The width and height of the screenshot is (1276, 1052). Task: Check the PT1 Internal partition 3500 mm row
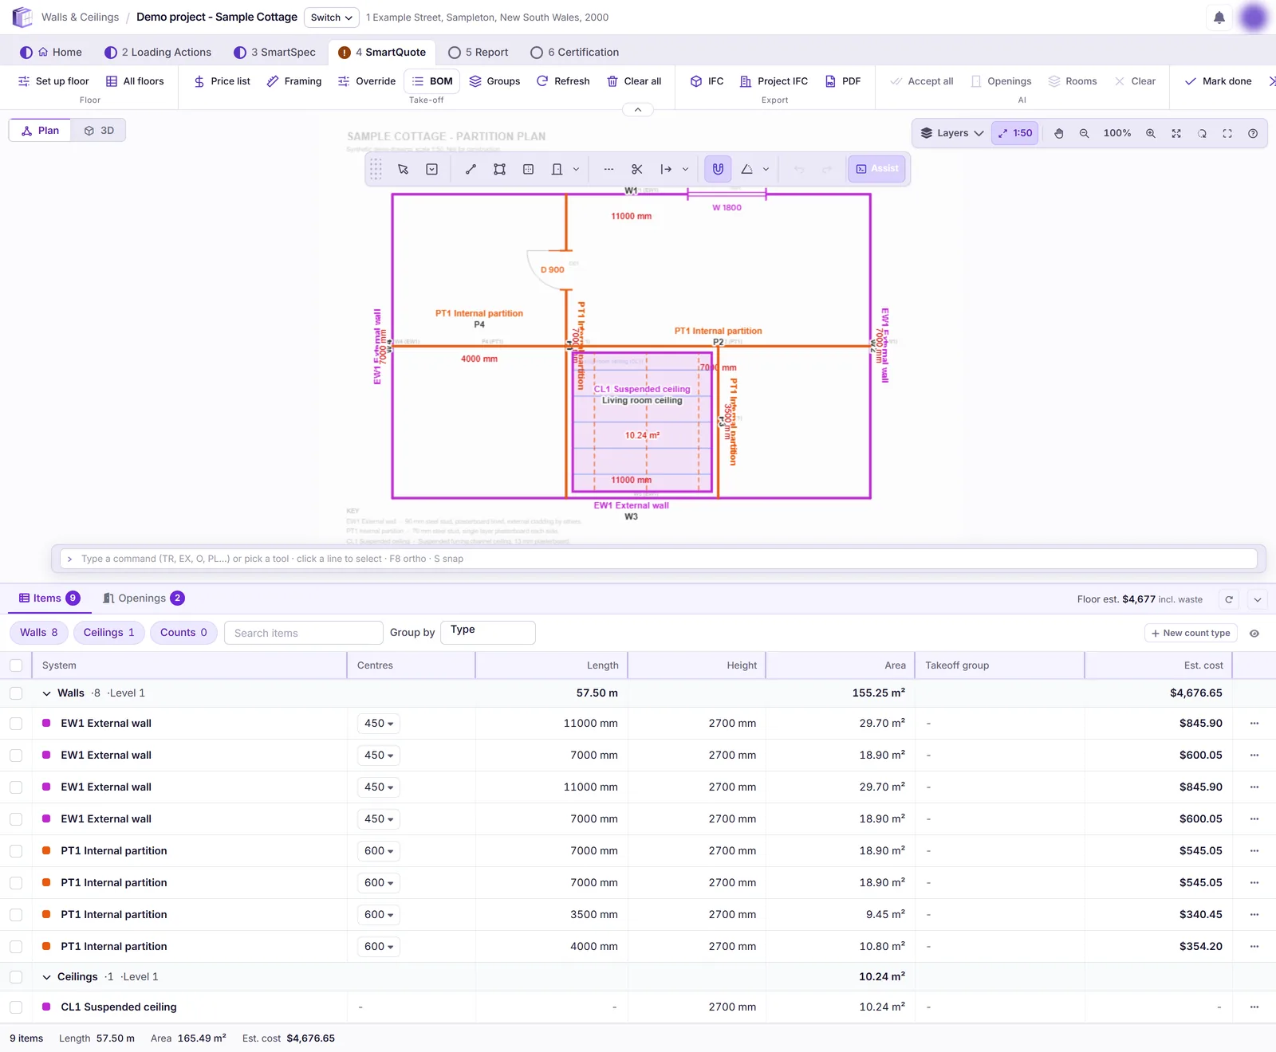pos(16,915)
